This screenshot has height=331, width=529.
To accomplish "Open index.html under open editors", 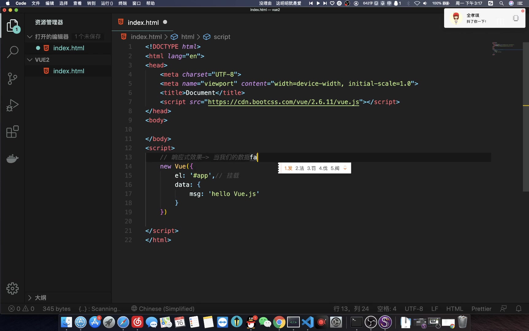I will pos(69,48).
